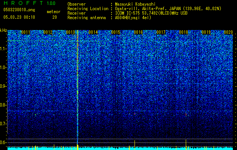Click the red echo blip below 0016
This screenshot has height=150, width=237.
click(135, 114)
